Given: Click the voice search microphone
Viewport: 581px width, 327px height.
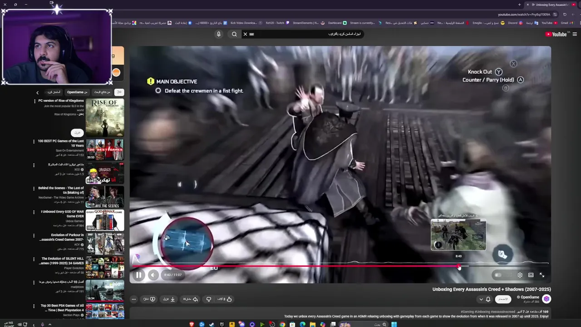Looking at the screenshot, I should click(x=218, y=34).
